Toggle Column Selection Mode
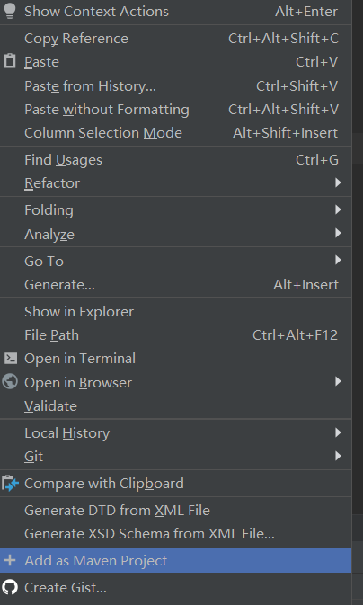 pos(175,133)
